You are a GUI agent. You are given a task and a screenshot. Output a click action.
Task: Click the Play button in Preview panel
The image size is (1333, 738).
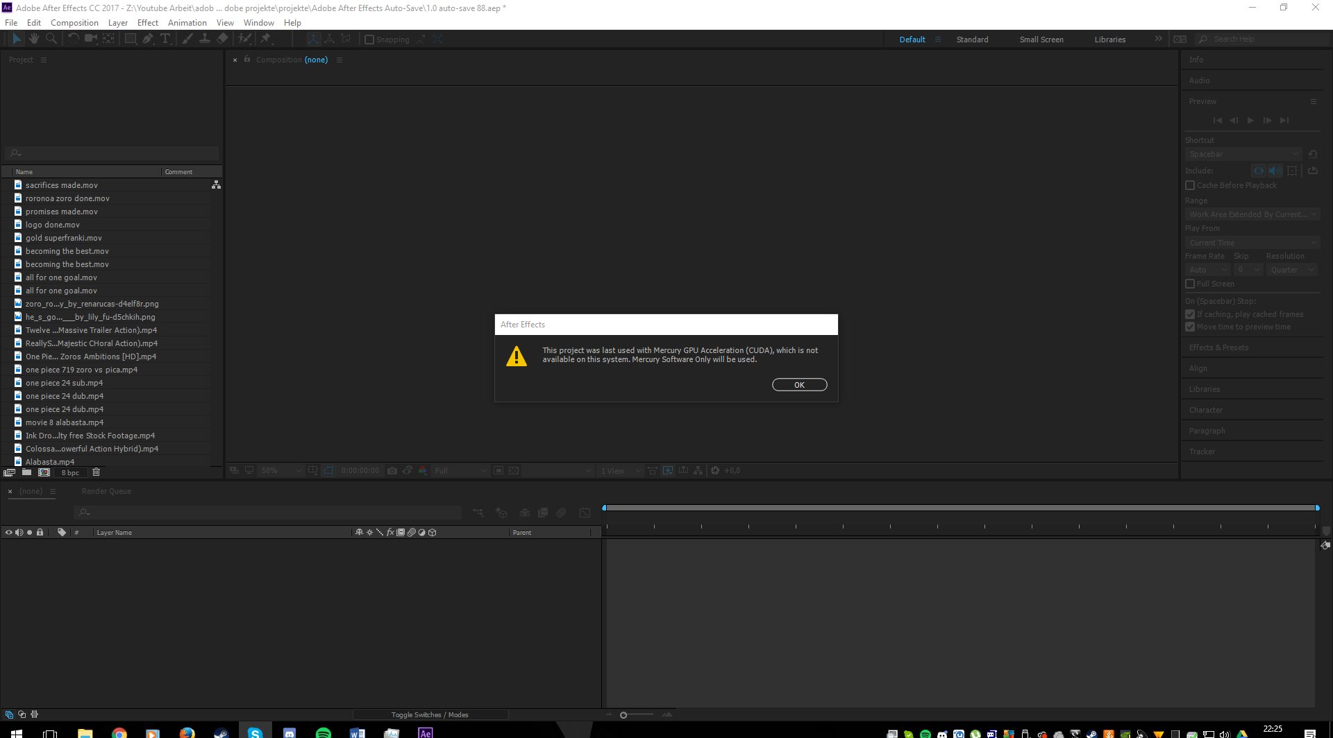[x=1250, y=121]
